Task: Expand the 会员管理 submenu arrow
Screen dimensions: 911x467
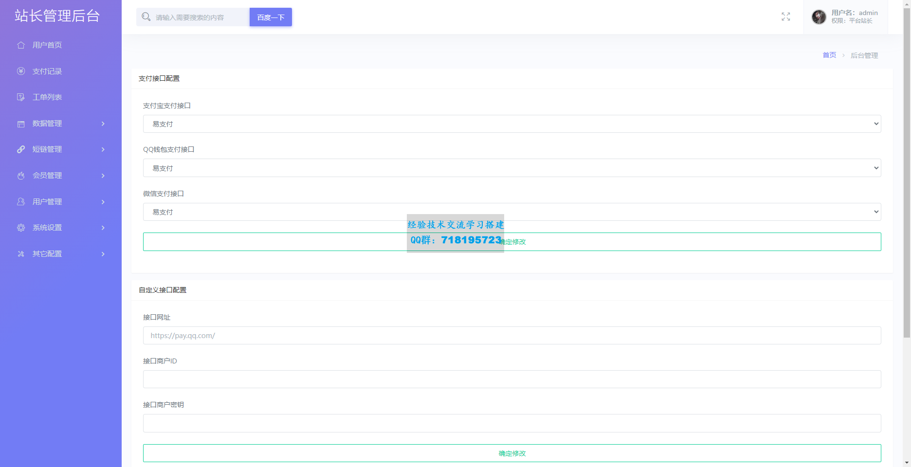Action: pos(103,176)
